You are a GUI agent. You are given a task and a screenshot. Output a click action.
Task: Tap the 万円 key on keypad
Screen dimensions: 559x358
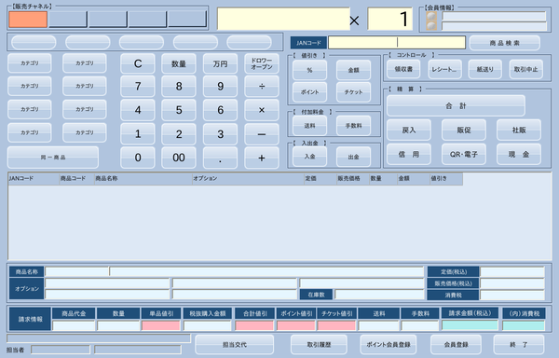coord(220,63)
